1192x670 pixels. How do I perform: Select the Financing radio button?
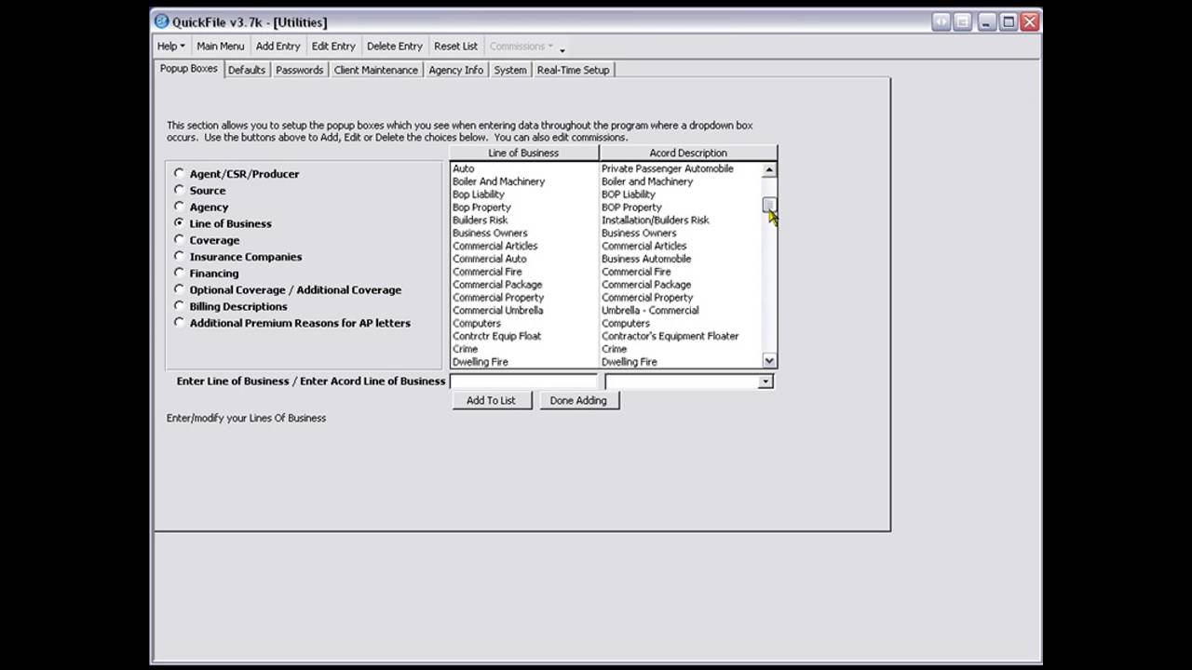tap(179, 273)
